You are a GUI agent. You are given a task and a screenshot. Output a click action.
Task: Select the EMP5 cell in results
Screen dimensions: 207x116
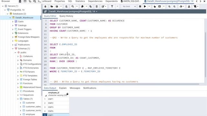click(58, 107)
